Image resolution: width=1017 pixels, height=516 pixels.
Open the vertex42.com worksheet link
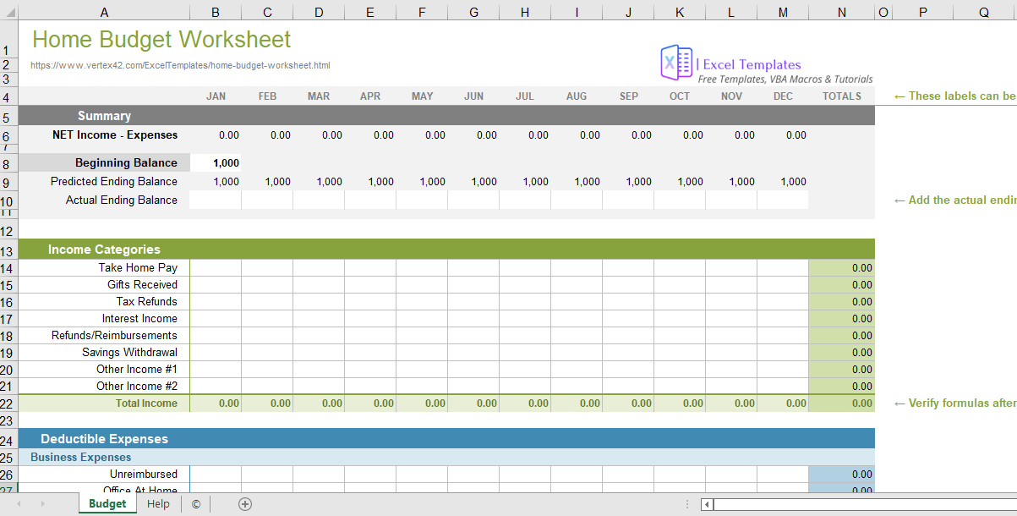(x=180, y=65)
